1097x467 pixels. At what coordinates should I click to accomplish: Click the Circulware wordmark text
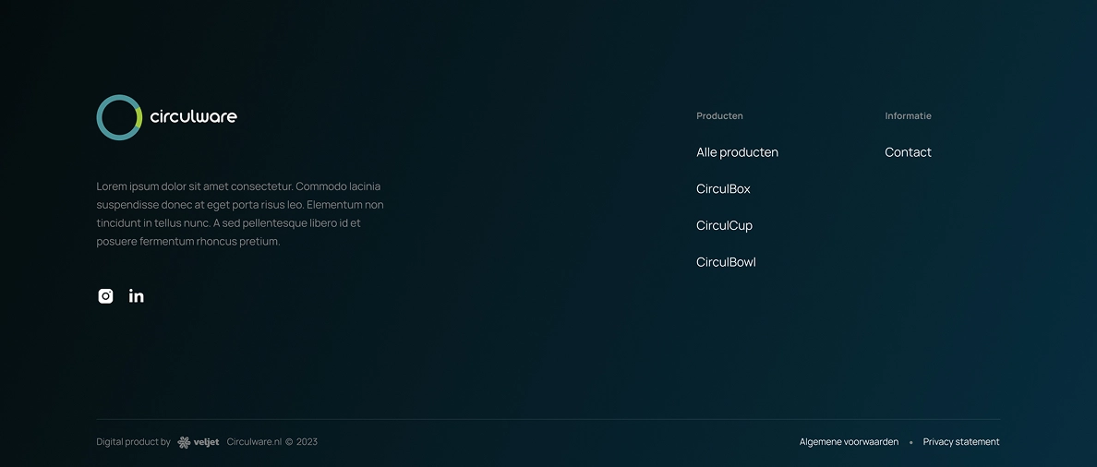point(193,116)
